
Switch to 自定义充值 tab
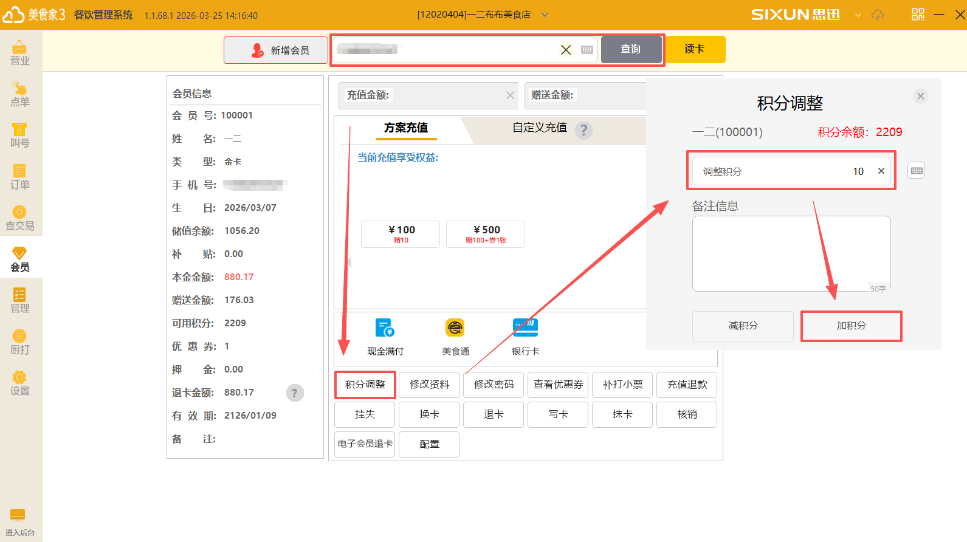pyautogui.click(x=539, y=128)
